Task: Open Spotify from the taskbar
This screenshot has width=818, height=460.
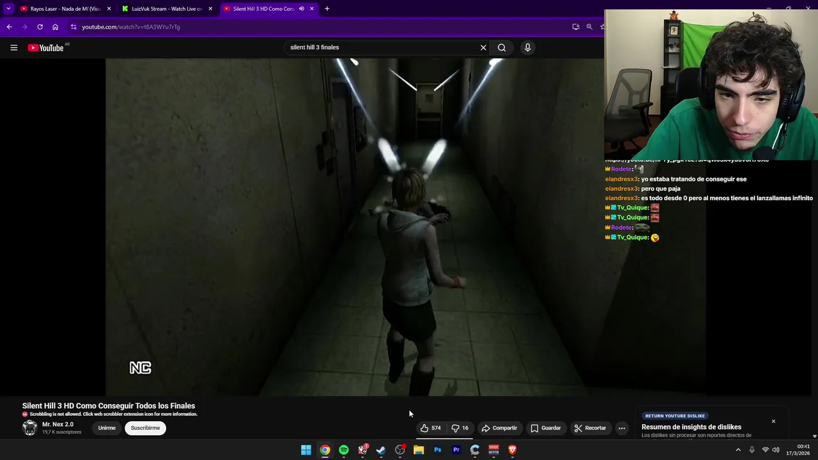Action: click(x=344, y=450)
